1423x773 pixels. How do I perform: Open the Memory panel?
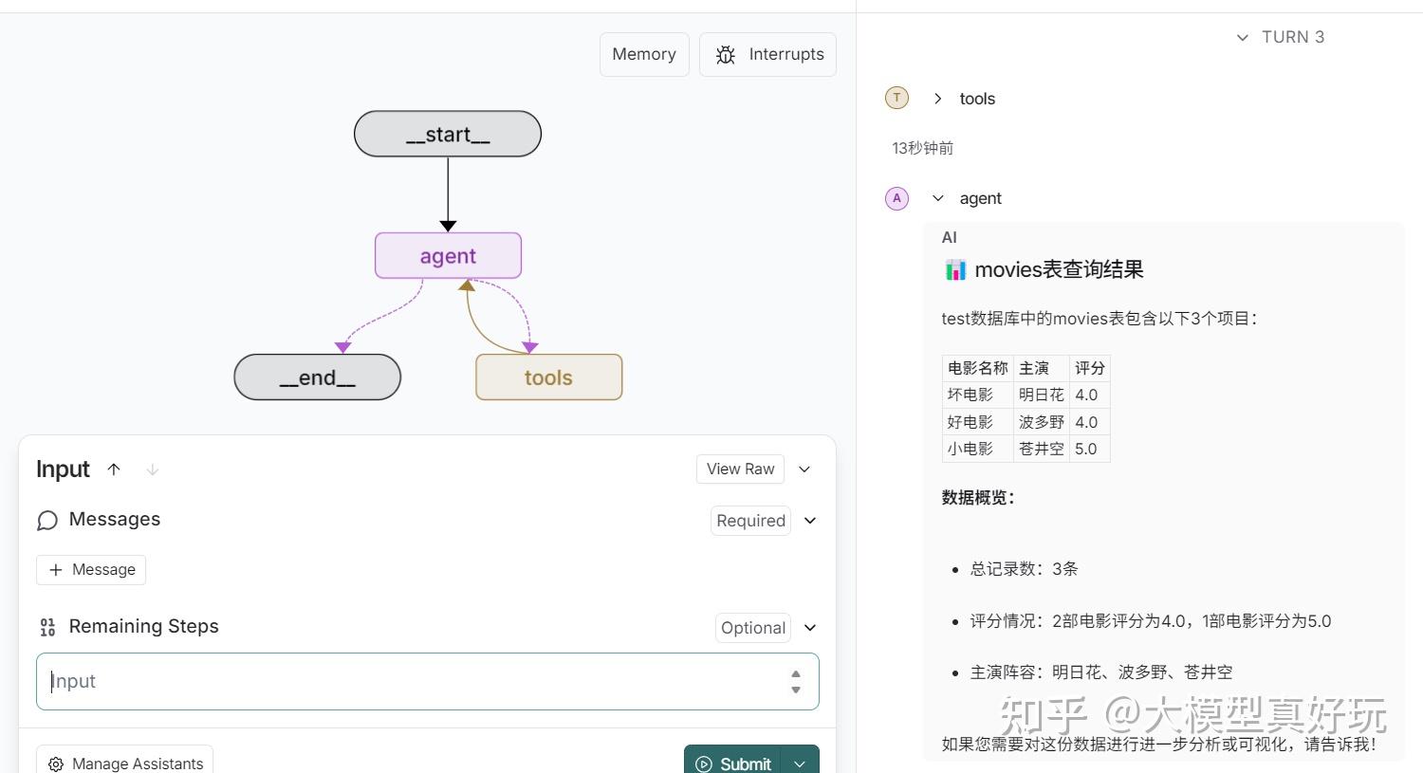click(644, 54)
